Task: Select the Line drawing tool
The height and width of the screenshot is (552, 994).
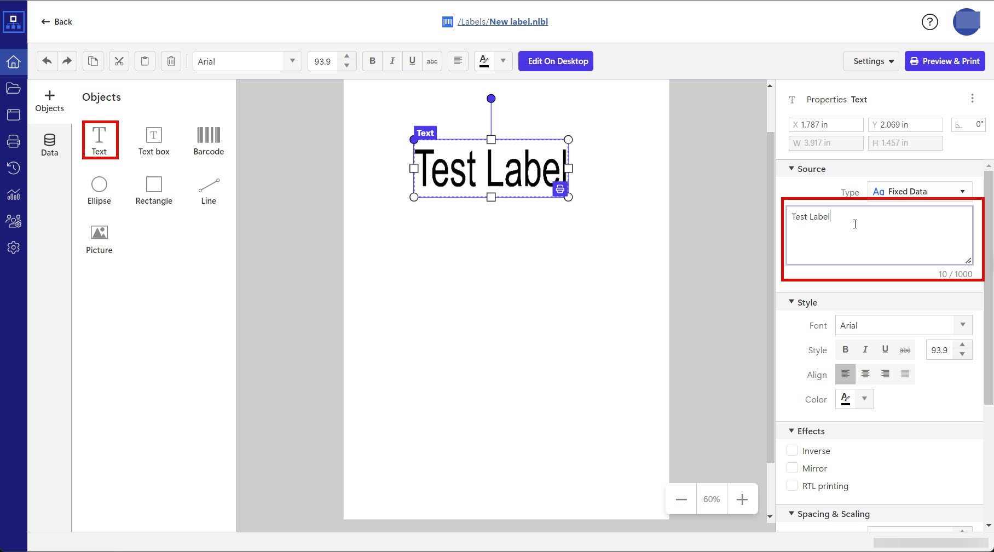Action: click(x=209, y=190)
